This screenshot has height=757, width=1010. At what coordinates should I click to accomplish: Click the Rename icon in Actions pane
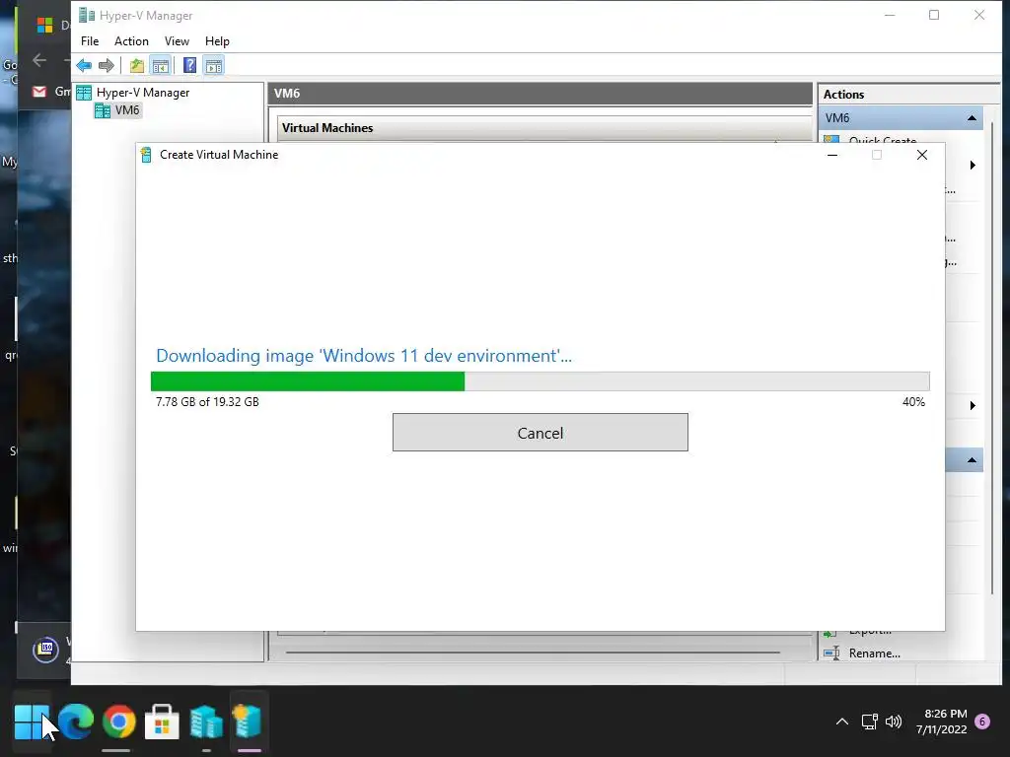(x=831, y=654)
